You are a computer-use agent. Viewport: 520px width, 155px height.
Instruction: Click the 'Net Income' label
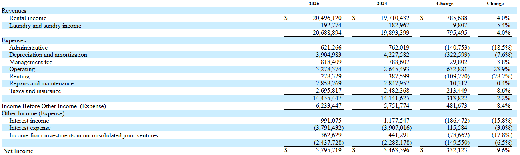pyautogui.click(x=18, y=151)
